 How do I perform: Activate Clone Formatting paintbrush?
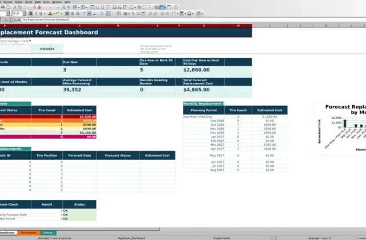[34, 7]
